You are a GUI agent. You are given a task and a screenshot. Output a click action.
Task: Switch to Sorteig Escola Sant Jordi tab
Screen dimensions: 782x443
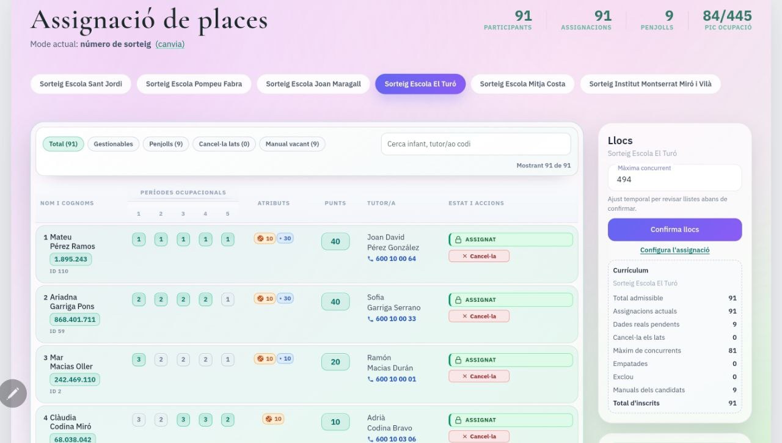(81, 84)
